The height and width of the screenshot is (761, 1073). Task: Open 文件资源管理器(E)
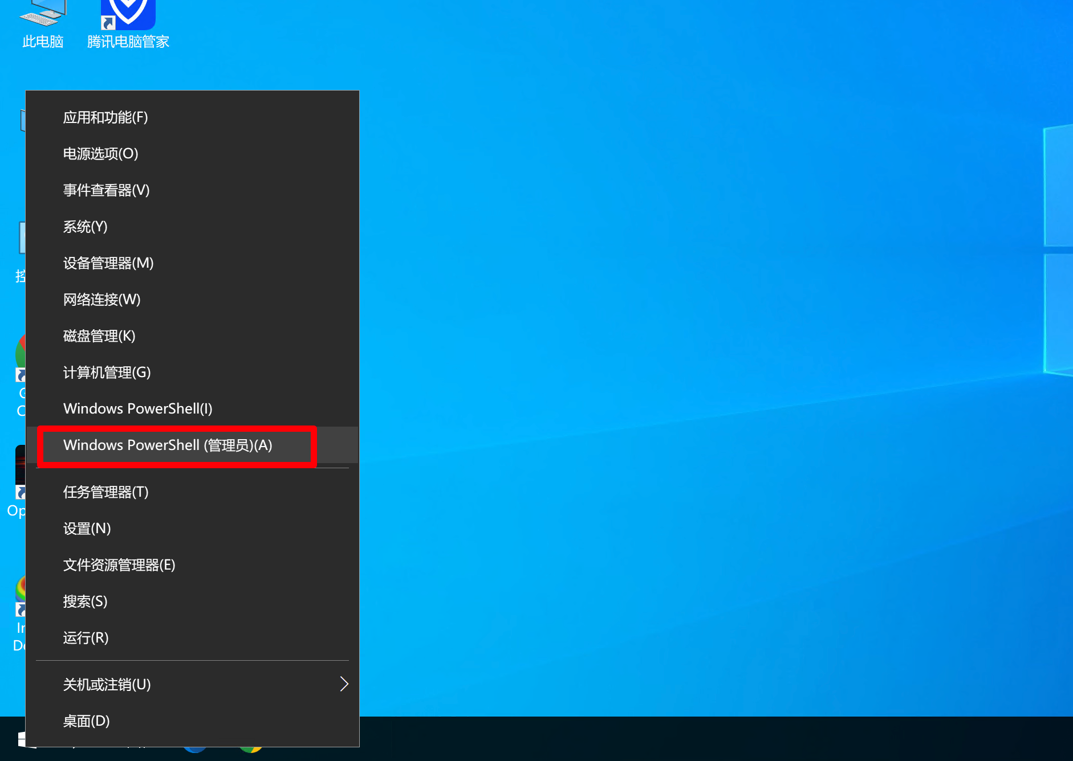(x=193, y=565)
